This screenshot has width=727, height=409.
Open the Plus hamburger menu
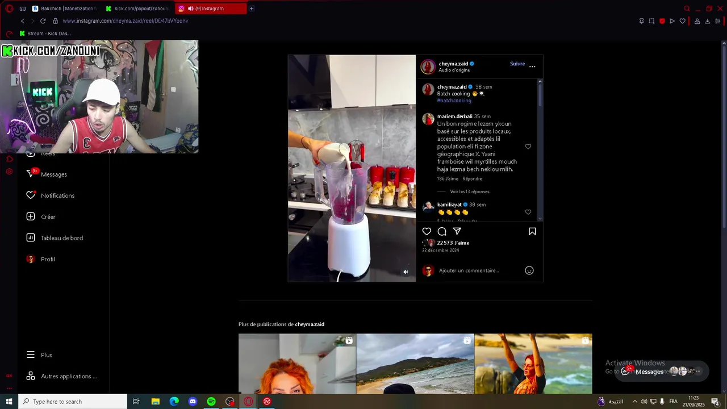pyautogui.click(x=39, y=355)
